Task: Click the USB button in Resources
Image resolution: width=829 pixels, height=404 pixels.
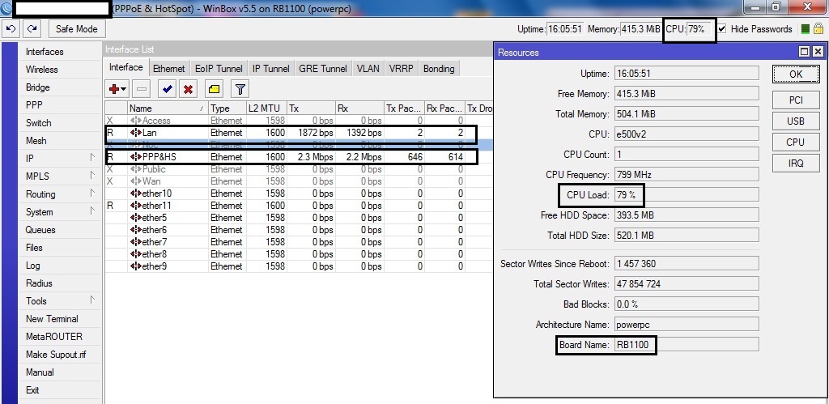Action: [x=796, y=121]
